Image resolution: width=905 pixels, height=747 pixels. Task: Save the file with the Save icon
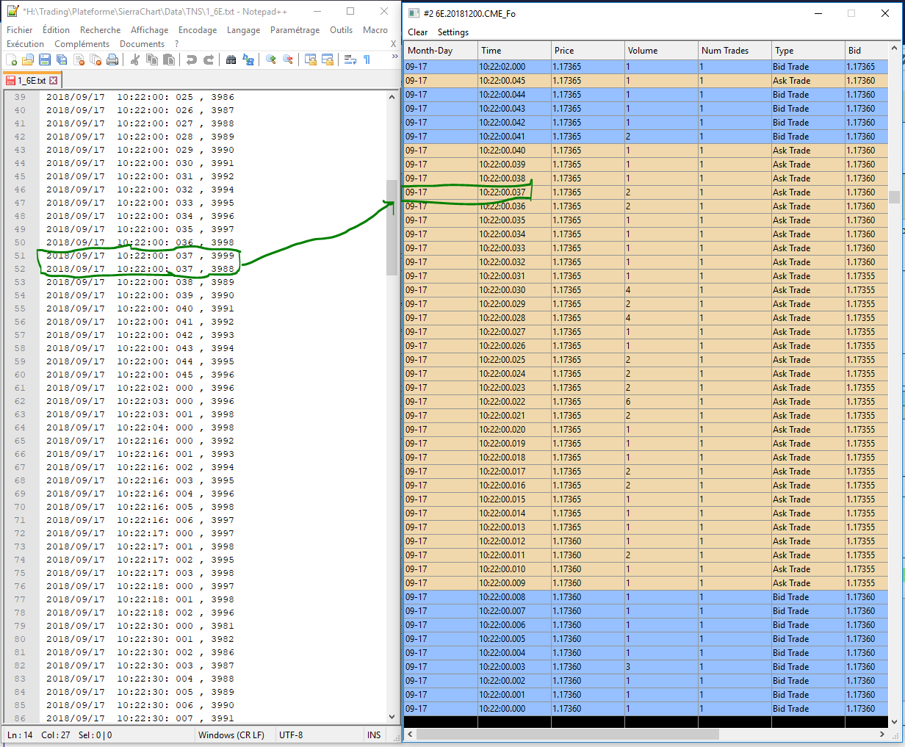[x=45, y=60]
